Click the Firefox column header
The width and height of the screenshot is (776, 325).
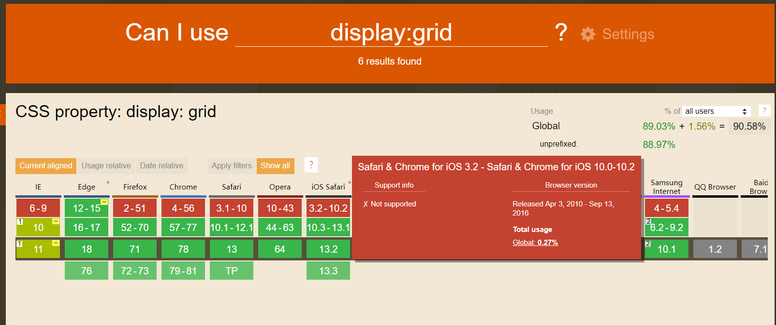(135, 187)
